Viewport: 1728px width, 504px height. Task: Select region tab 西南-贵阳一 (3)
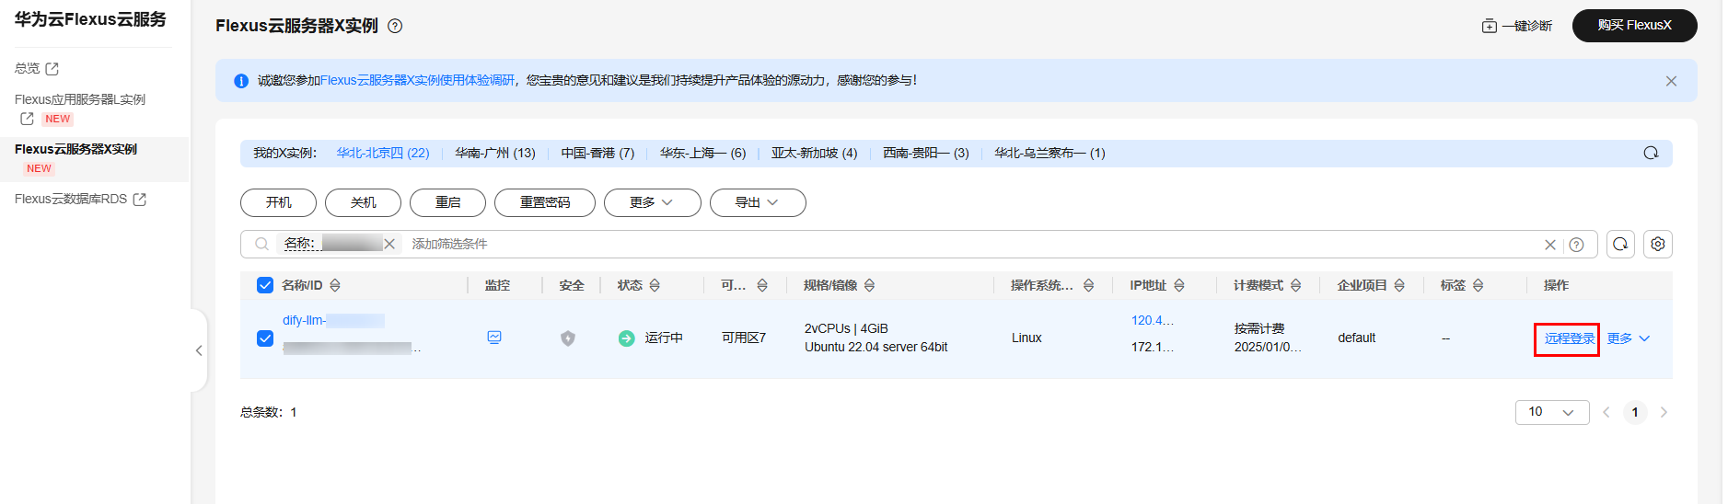(x=925, y=153)
